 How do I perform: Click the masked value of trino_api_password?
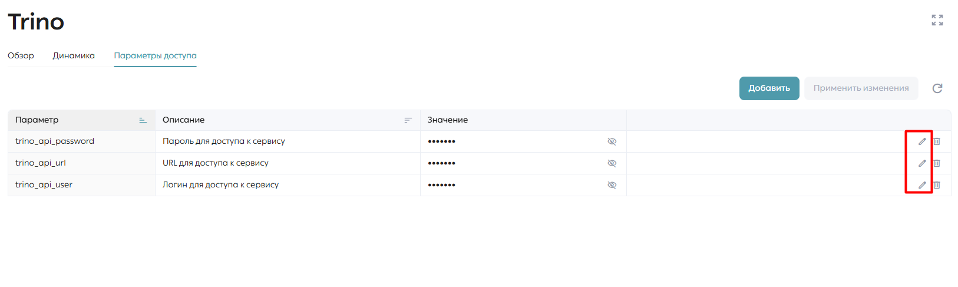(x=442, y=141)
